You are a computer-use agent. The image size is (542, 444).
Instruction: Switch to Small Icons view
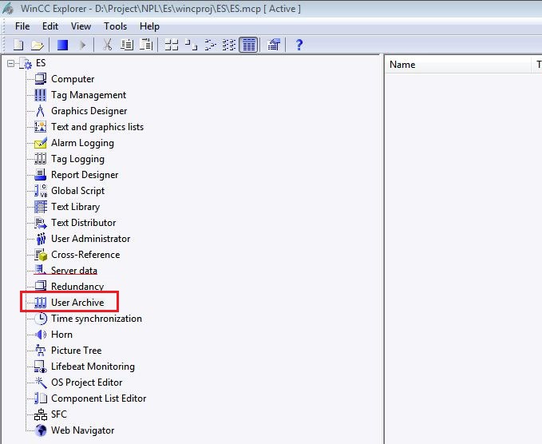tap(191, 45)
